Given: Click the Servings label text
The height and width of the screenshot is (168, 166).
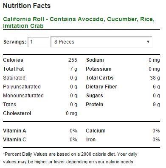Looking at the screenshot, I should 15,42.
